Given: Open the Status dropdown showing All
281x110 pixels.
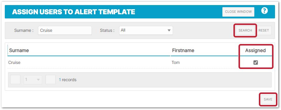Looking at the screenshot, I should click(146, 30).
